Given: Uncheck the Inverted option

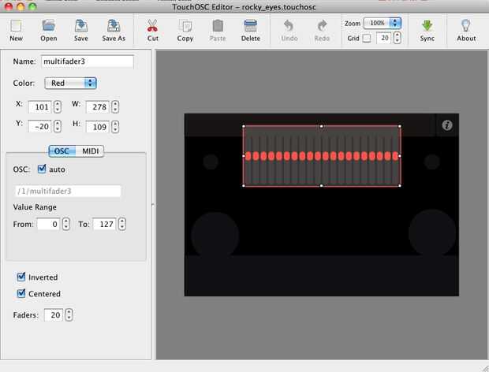Looking at the screenshot, I should 21,277.
